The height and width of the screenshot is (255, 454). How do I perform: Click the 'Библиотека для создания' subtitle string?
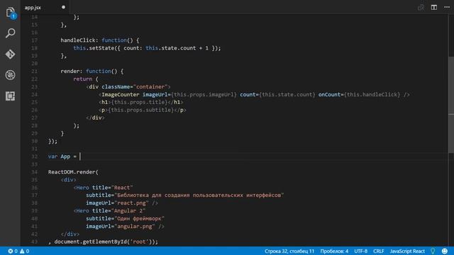[x=199, y=195]
